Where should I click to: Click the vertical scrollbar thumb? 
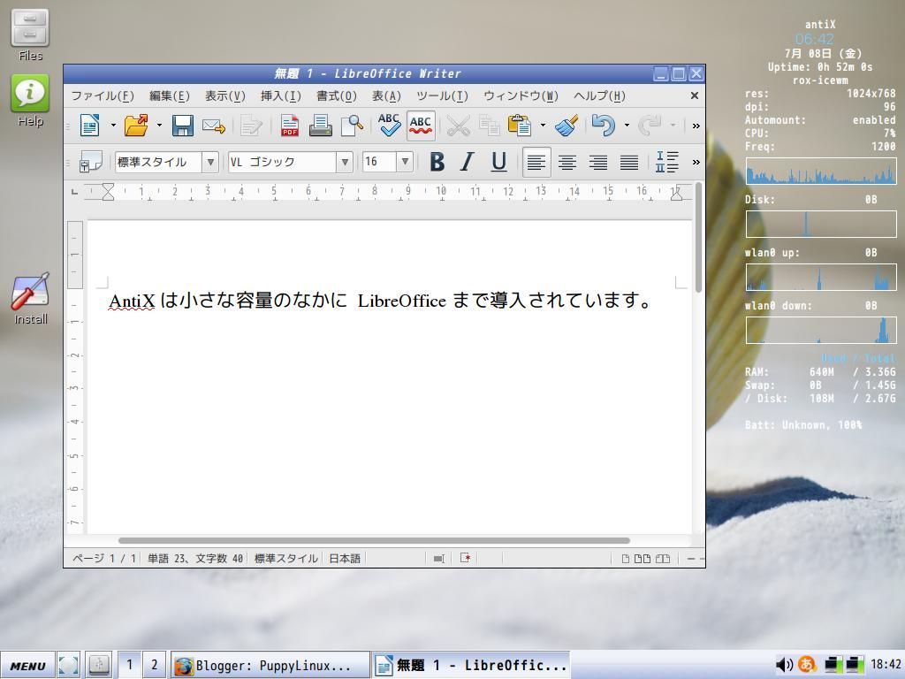(x=698, y=237)
